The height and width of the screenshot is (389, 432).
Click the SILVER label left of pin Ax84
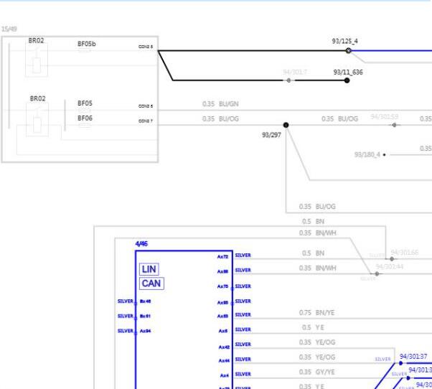(126, 331)
